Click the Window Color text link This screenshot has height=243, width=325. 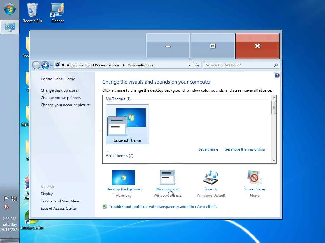point(168,189)
